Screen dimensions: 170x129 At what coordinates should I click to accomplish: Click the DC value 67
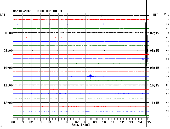[x=167, y=103]
